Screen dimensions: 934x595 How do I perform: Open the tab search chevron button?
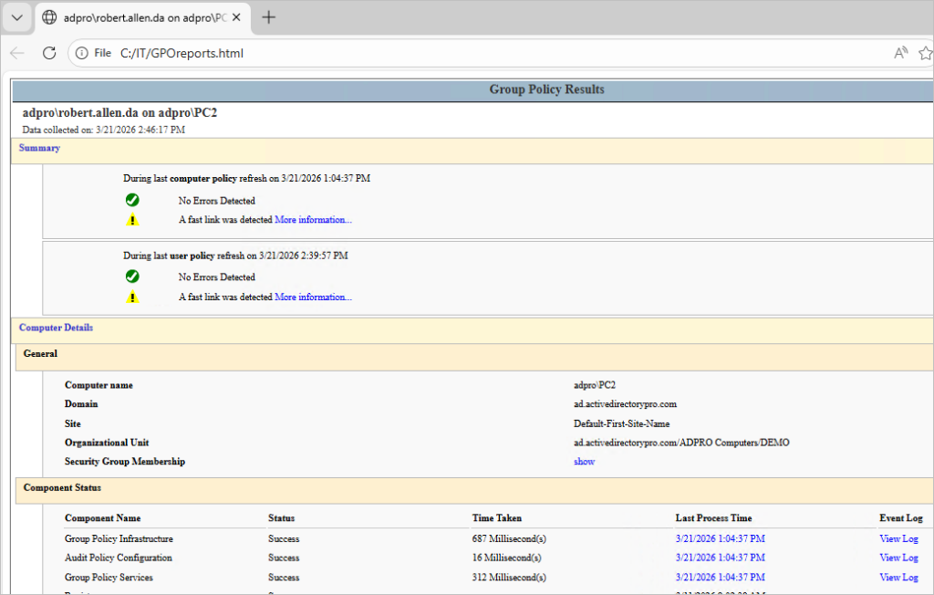(17, 18)
